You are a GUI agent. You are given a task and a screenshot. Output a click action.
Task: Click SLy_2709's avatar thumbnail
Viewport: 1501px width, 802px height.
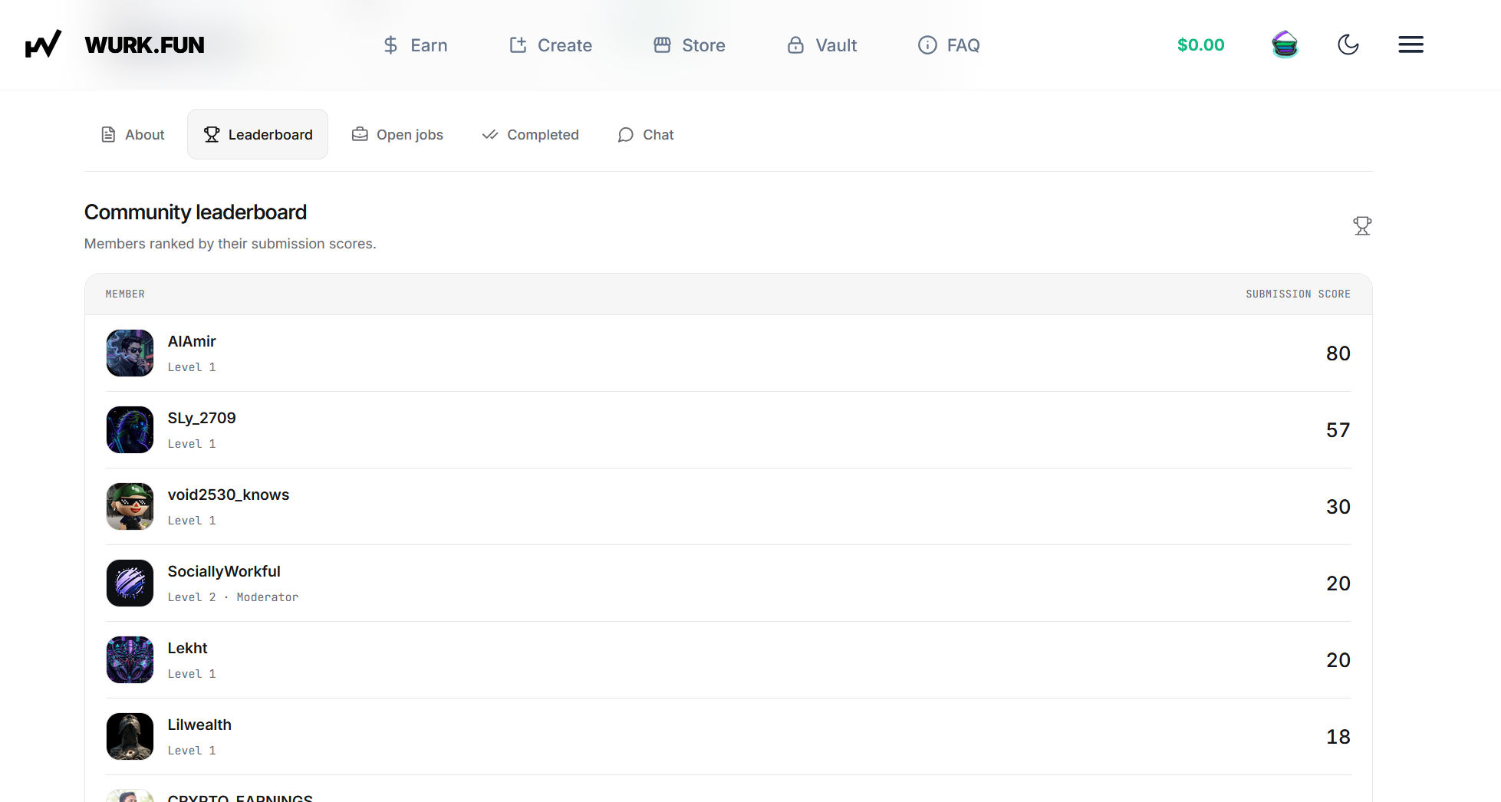(130, 429)
